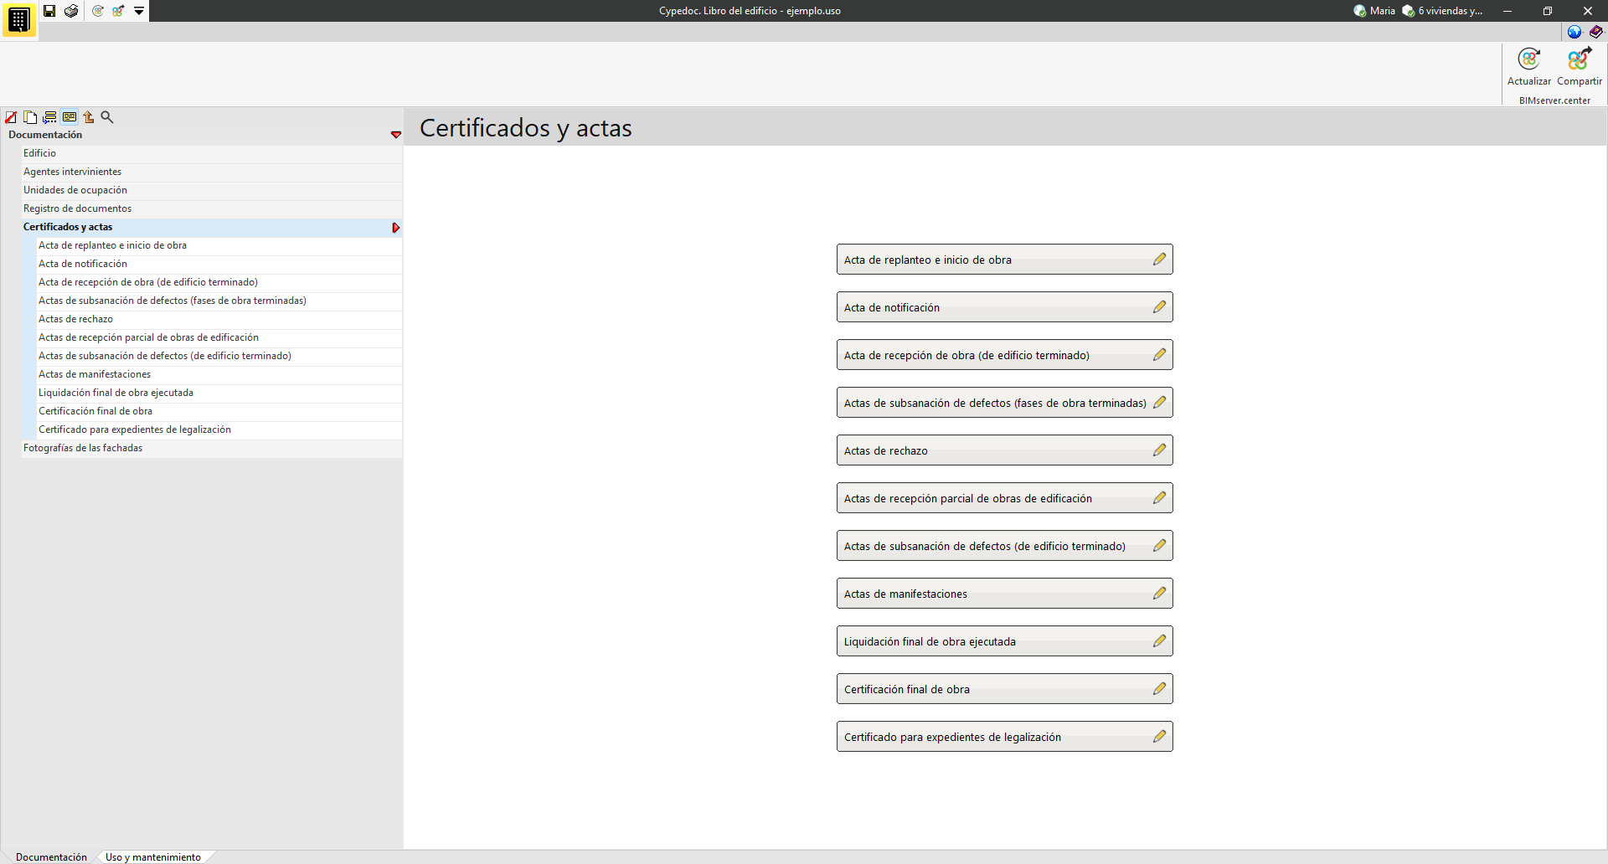
Task: Switch to the Uso y mantenimiento tab
Action: coord(153,856)
